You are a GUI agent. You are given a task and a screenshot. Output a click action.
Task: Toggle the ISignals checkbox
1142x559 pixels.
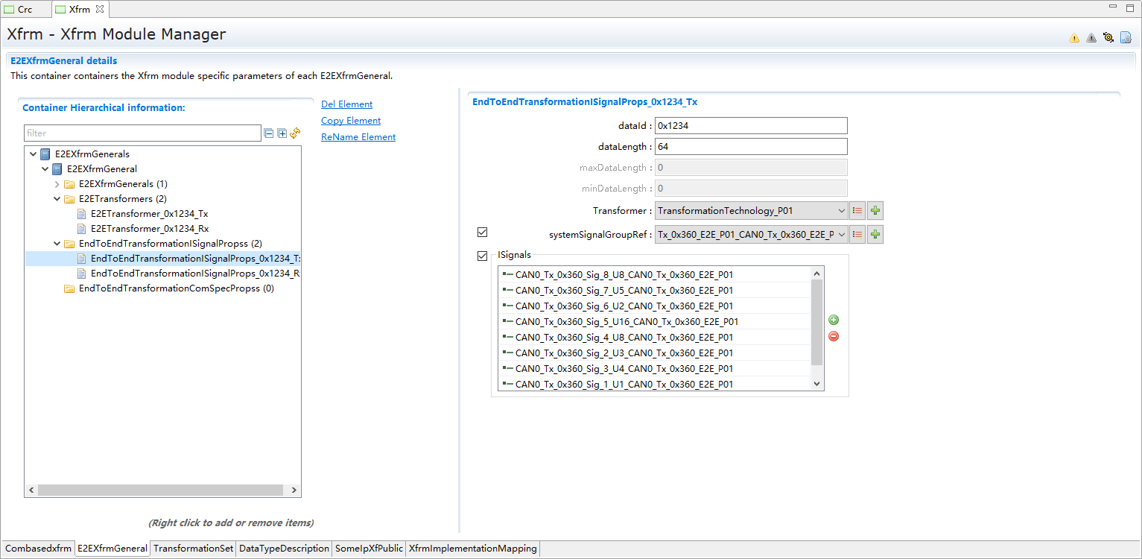point(482,256)
